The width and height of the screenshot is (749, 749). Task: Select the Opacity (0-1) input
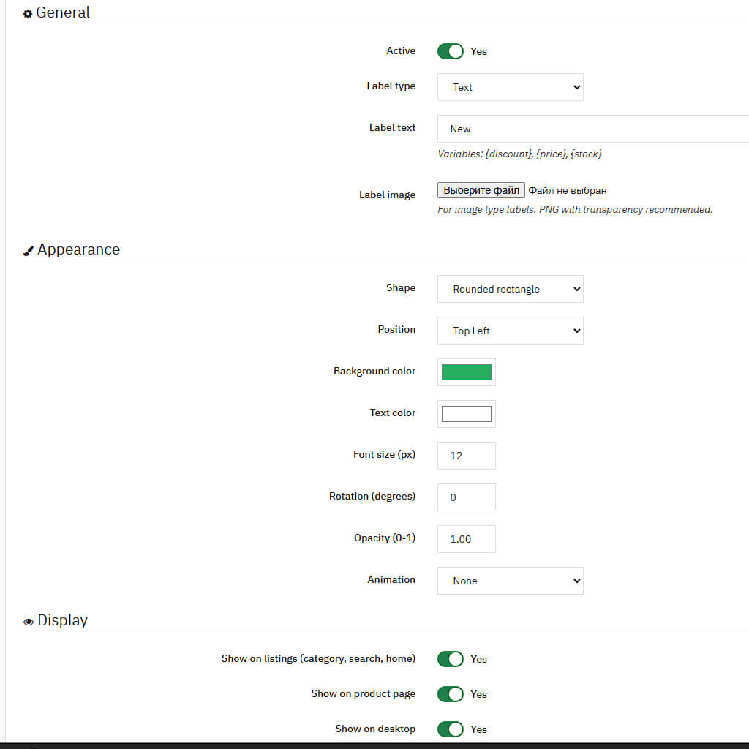pyautogui.click(x=466, y=539)
